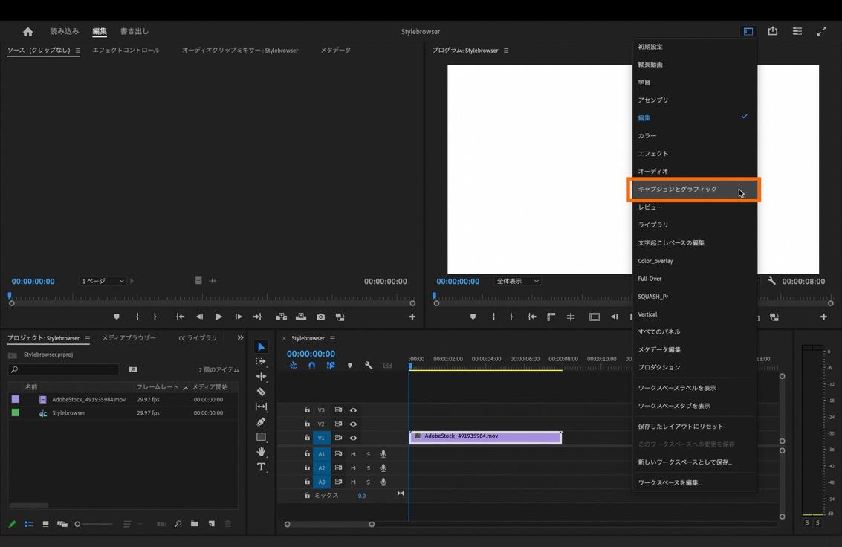842x547 pixels.
Task: Select the Type tool
Action: coord(261,467)
